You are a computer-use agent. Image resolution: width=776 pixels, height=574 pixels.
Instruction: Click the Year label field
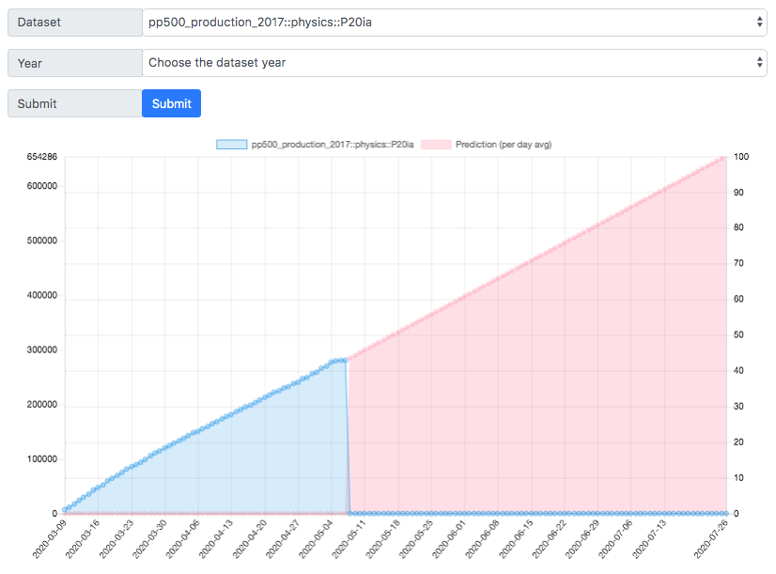tap(75, 63)
